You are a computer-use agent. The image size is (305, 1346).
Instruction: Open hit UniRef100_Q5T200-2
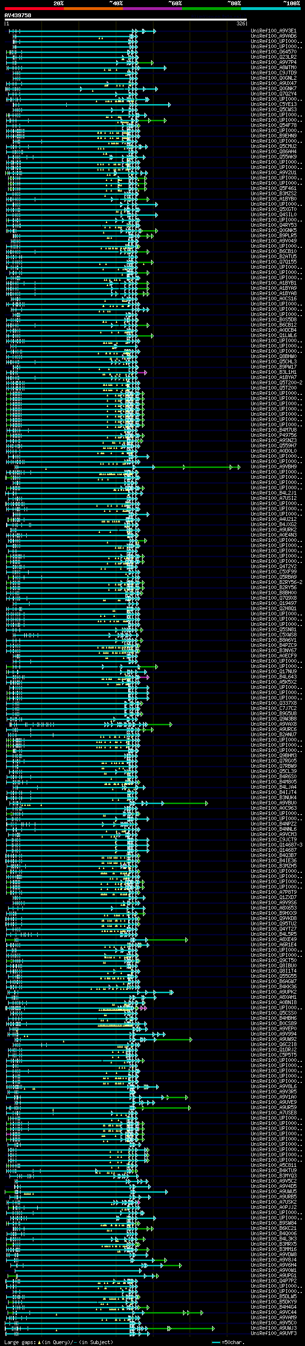point(276,382)
